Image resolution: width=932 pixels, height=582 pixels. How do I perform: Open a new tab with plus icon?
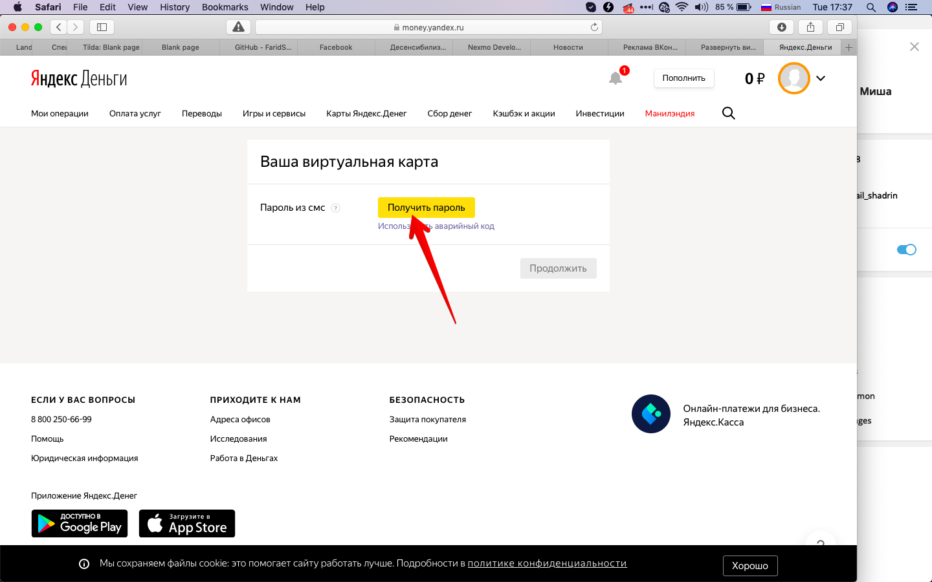pos(849,47)
